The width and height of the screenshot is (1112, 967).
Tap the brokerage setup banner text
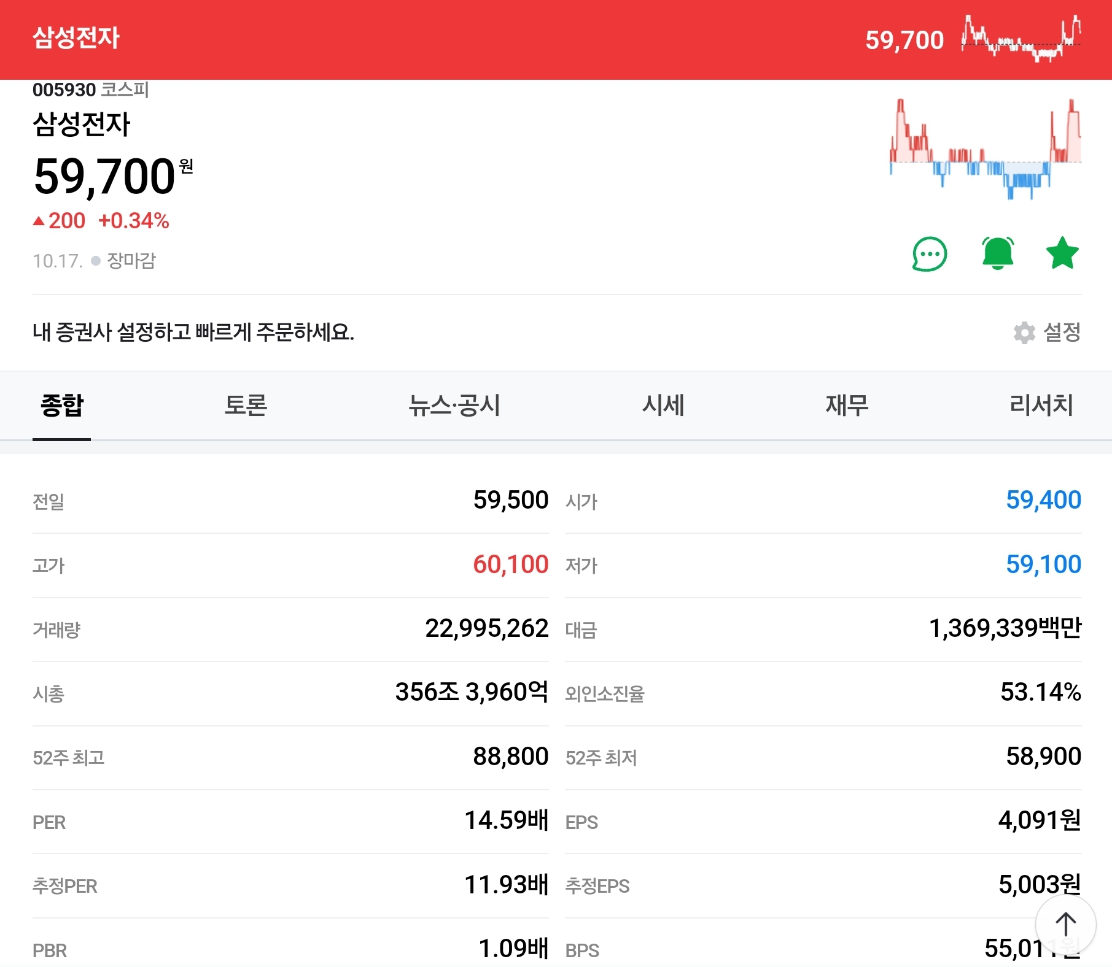tap(193, 333)
